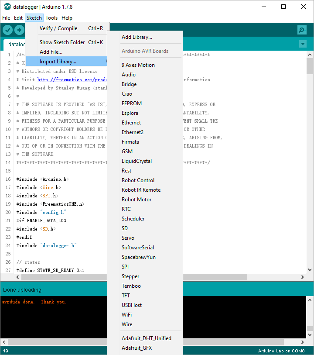Click the Upload arrow toolbar icon
Image resolution: width=314 pixels, height=355 pixels.
pyautogui.click(x=20, y=30)
